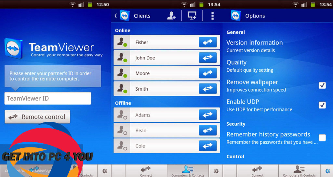Open Cole's offline contact avatar
This screenshot has height=177, width=333.
(122, 146)
